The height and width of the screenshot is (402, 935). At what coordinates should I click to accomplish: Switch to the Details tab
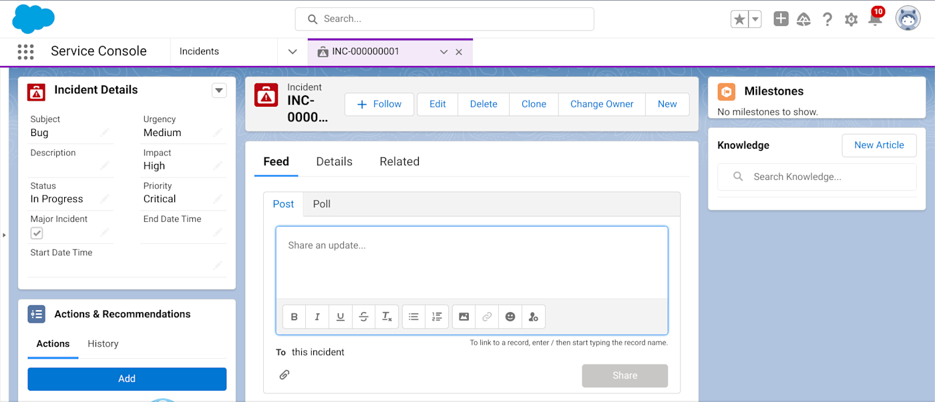pos(334,161)
